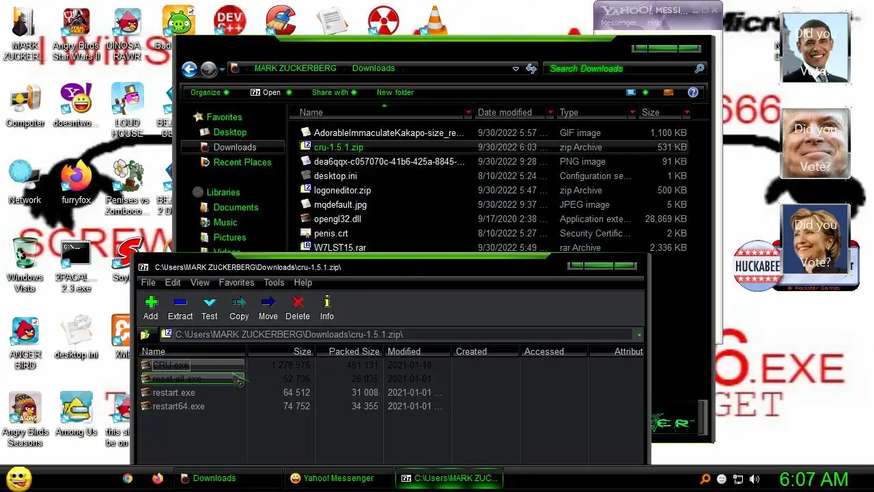Viewport: 874px width, 492px height.
Task: Open the Computer desktop icon
Action: (x=25, y=105)
